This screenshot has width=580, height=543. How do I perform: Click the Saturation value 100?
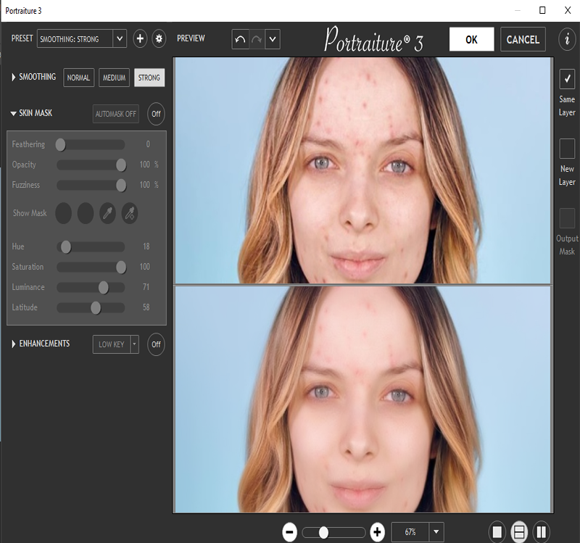[x=144, y=267]
